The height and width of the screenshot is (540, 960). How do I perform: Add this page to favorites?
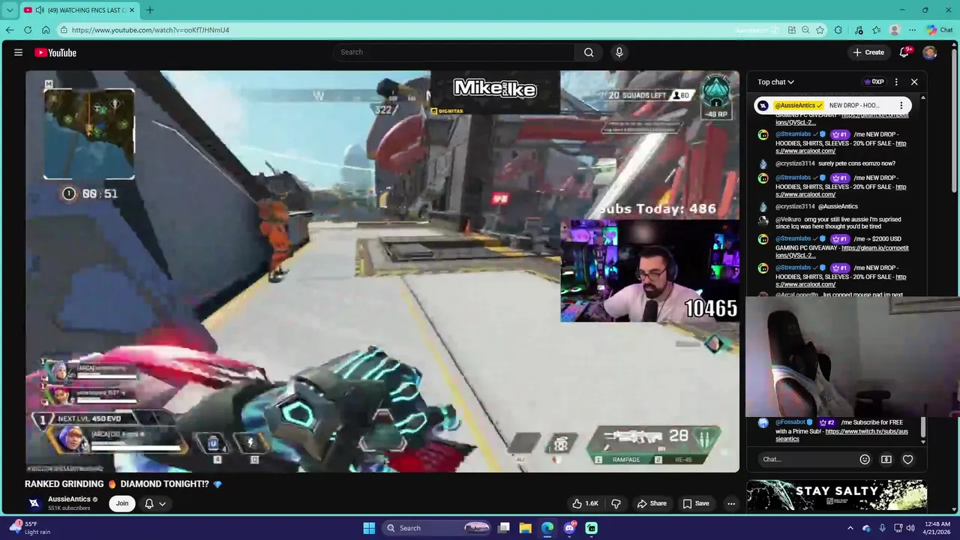tap(820, 30)
